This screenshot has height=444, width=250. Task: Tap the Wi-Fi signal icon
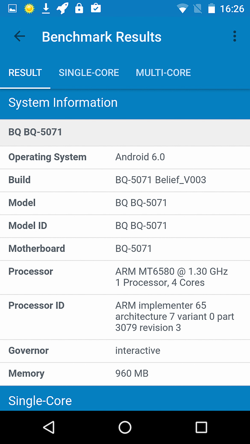(x=182, y=9)
